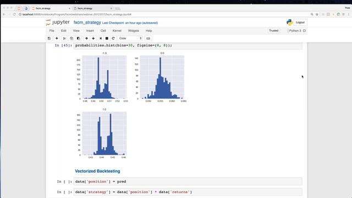352x198 pixels.
Task: Focus the browser address bar URL
Action: (77, 14)
